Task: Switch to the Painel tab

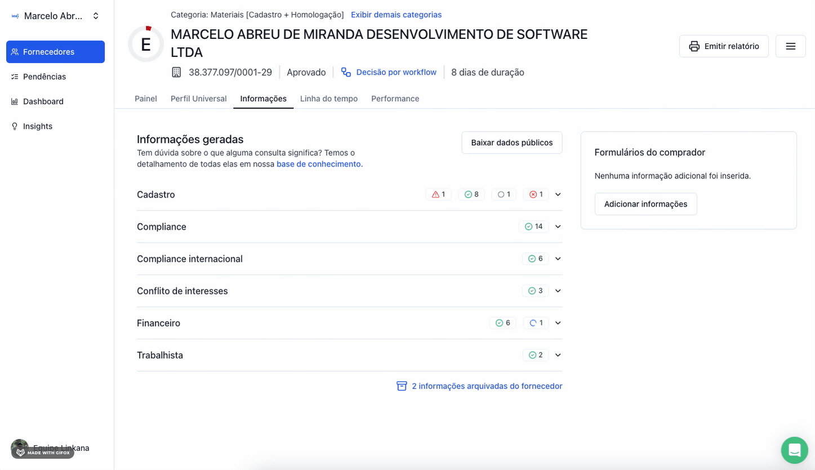Action: coord(146,99)
